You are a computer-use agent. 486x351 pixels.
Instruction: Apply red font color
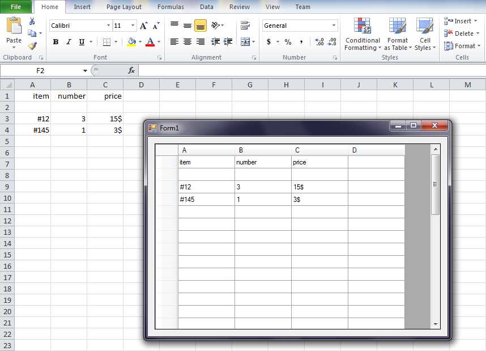[150, 41]
